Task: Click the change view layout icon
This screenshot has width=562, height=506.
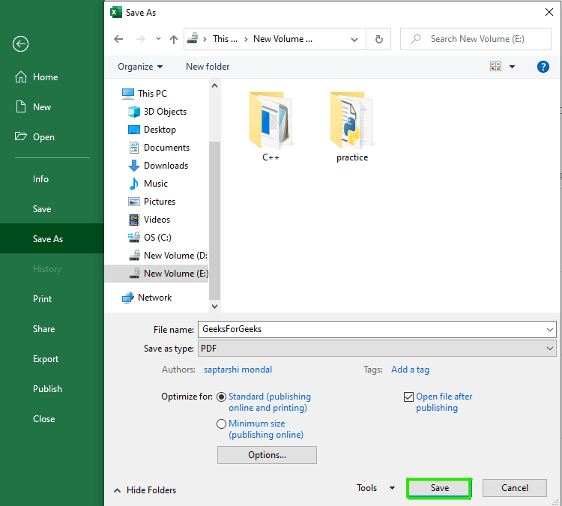Action: [x=496, y=67]
